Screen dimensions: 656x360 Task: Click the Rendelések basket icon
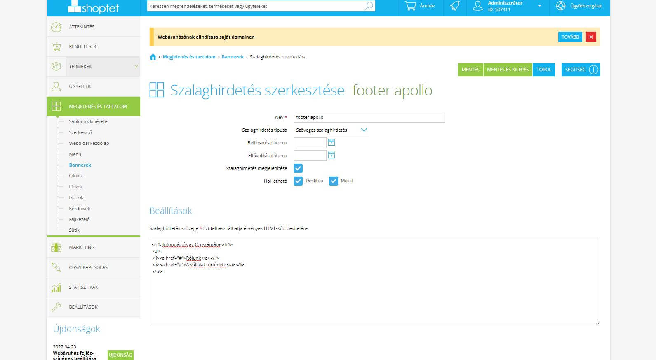click(56, 46)
